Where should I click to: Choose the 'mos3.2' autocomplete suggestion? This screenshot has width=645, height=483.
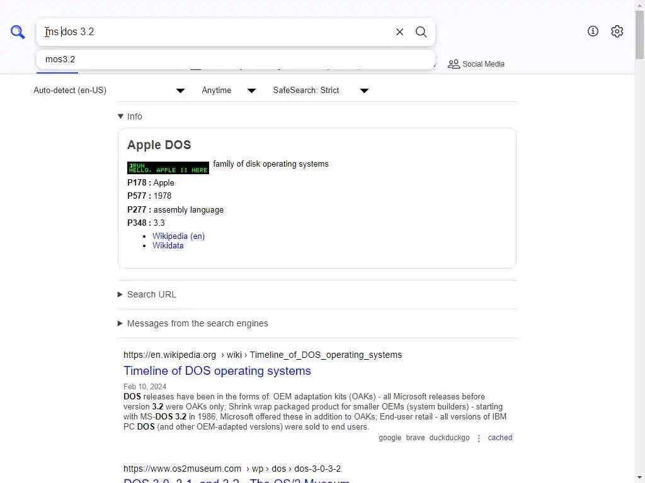[x=236, y=60]
